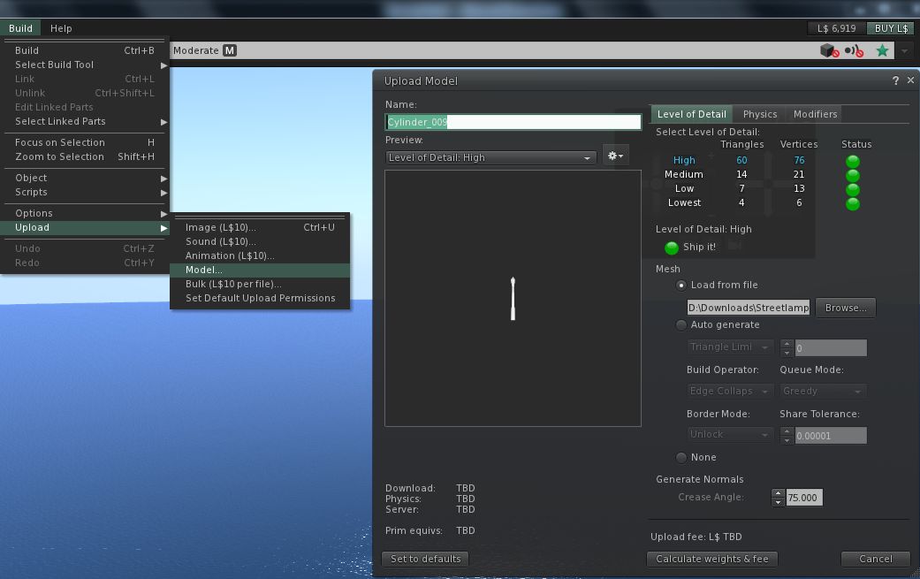The image size is (920, 579).
Task: Click the green status light for High
Action: click(x=853, y=161)
